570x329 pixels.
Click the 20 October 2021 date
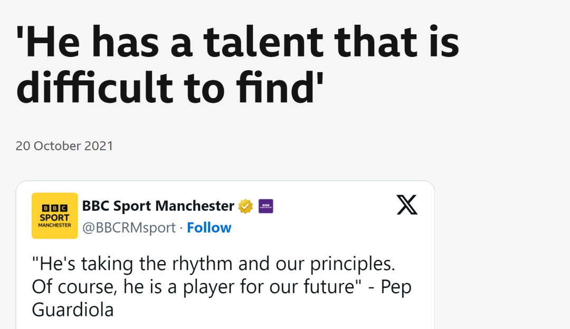click(x=64, y=146)
